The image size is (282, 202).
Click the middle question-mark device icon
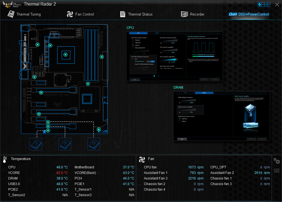[x=65, y=144]
